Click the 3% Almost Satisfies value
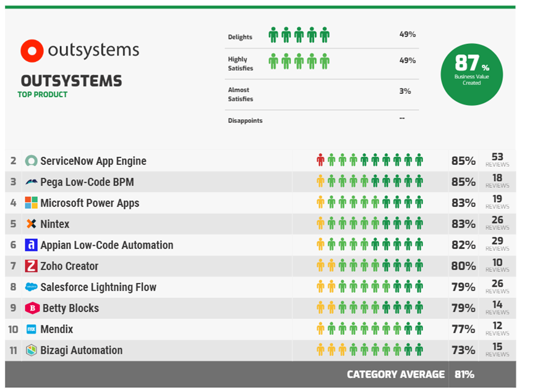Screen dimensions: 535x391 405,91
